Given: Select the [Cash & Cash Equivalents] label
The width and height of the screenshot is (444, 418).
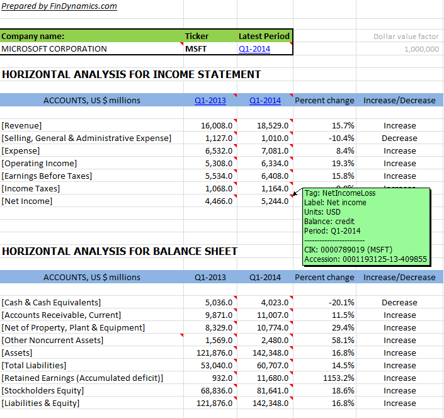Looking at the screenshot, I should coord(51,303).
